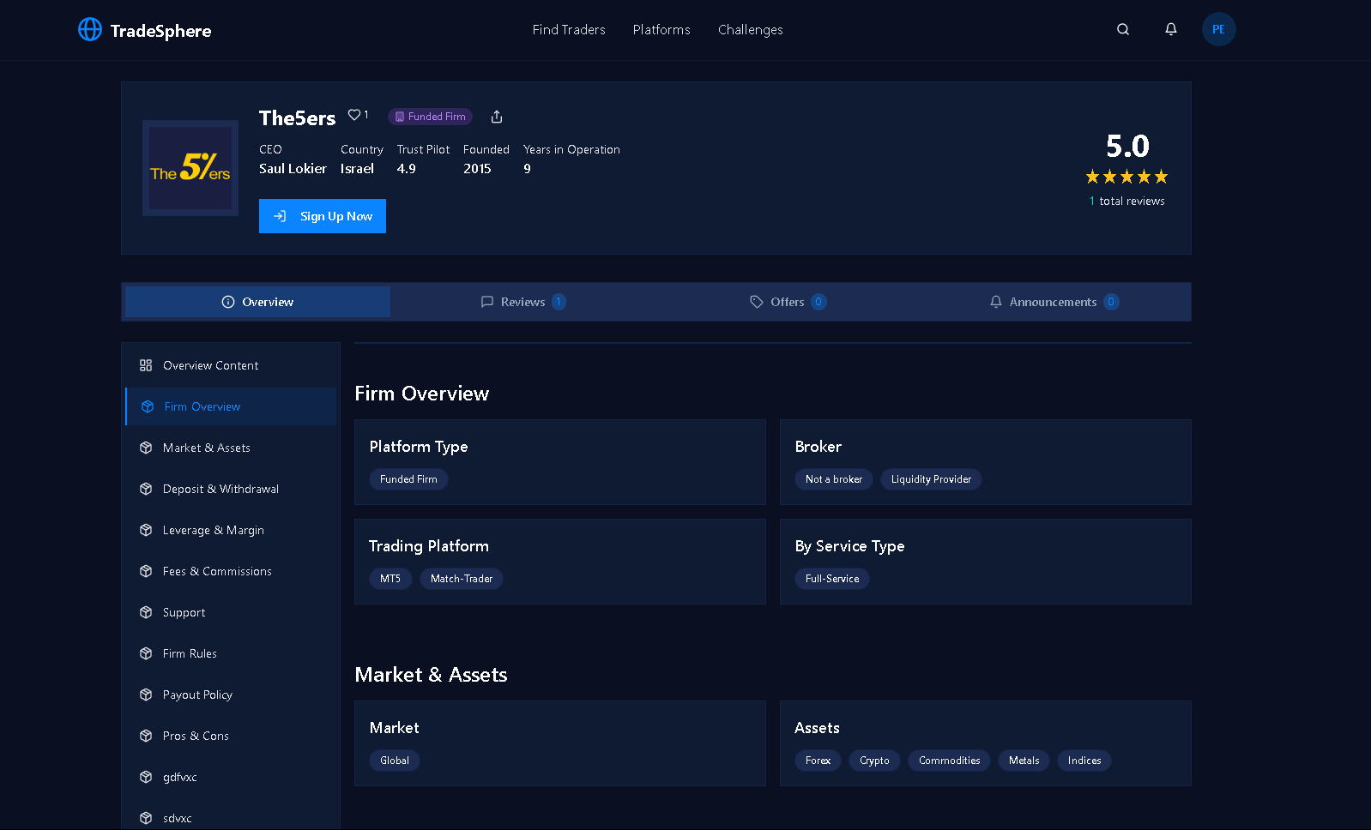The width and height of the screenshot is (1371, 830).
Task: Click the five-star rating stars
Action: click(1127, 177)
